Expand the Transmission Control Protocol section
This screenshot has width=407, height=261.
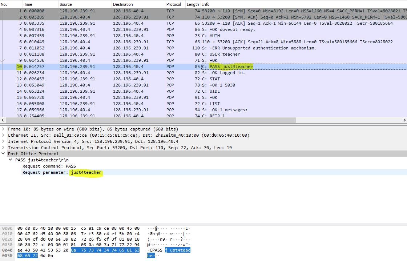(4, 147)
